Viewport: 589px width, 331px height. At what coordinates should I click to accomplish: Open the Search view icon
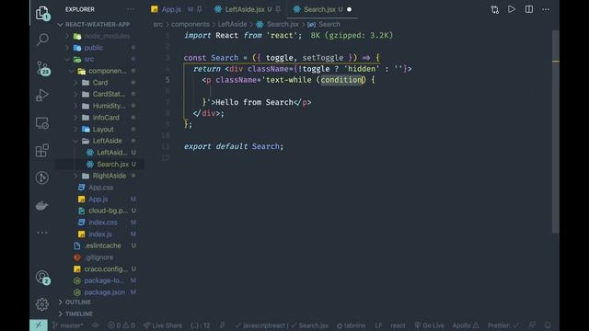pos(42,39)
